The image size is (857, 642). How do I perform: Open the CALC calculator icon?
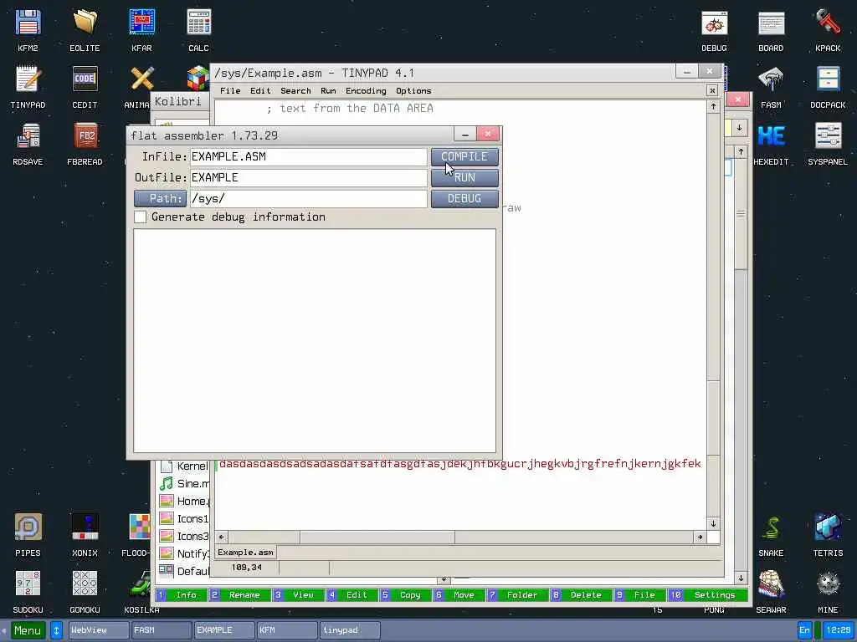(x=198, y=30)
